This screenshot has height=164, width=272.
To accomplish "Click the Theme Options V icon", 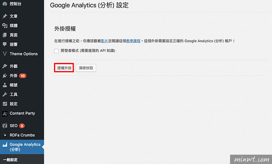I will 5,54.
